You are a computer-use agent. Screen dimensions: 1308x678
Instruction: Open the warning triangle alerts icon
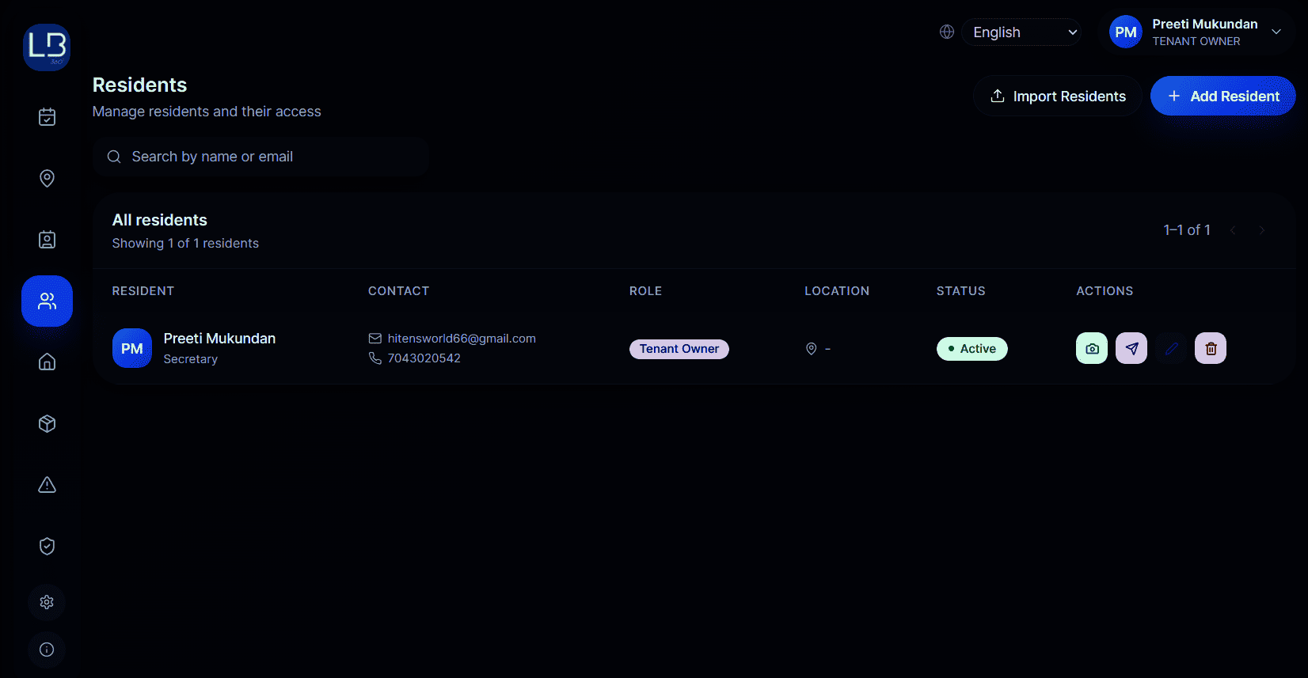tap(47, 485)
